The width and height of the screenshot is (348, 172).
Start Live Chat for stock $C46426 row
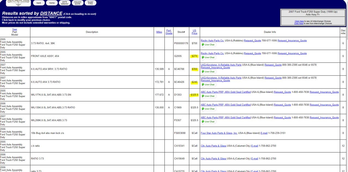[208, 85]
